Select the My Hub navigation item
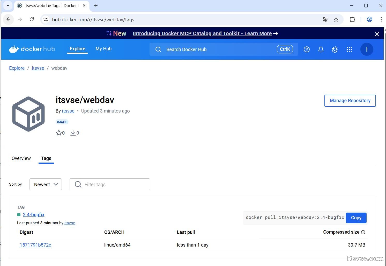 point(103,49)
